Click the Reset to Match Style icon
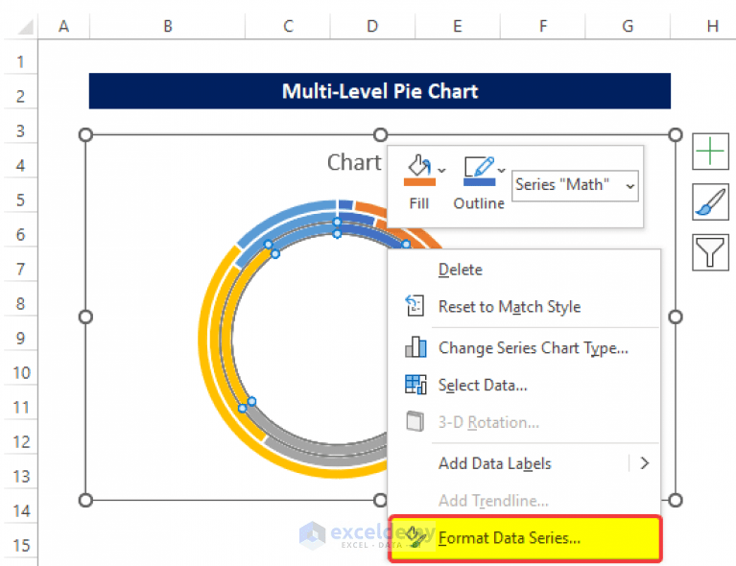The width and height of the screenshot is (736, 566). (x=415, y=305)
